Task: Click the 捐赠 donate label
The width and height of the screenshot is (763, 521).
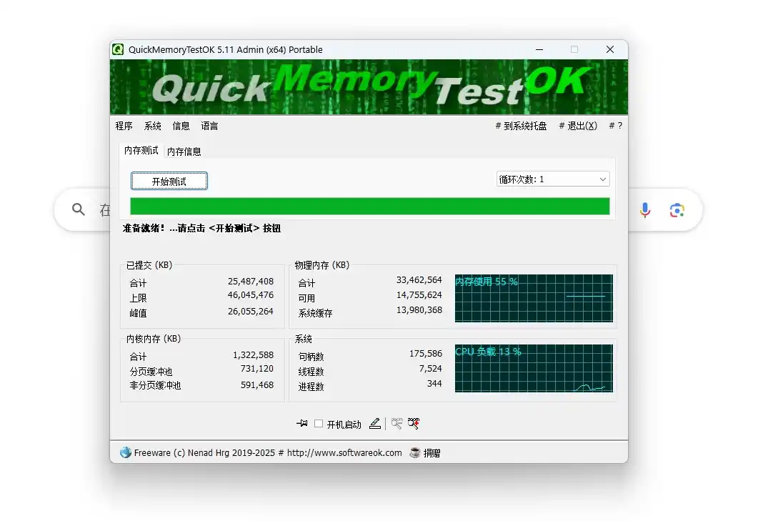Action: (x=432, y=453)
